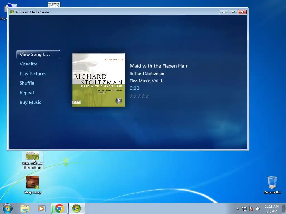Choose Play Pictures from the menu
This screenshot has height=214, width=286.
click(x=33, y=74)
